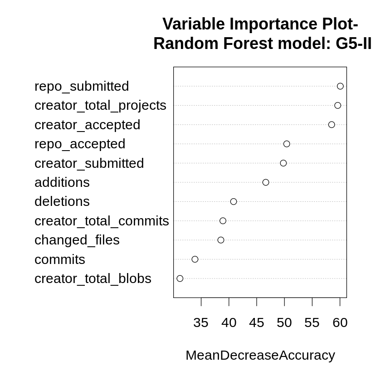Click the creator_total_blobs variable label
The image size is (381, 381).
click(93, 278)
